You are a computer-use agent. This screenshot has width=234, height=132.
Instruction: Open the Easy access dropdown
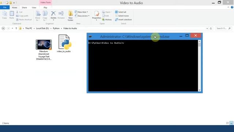[x=82, y=16]
